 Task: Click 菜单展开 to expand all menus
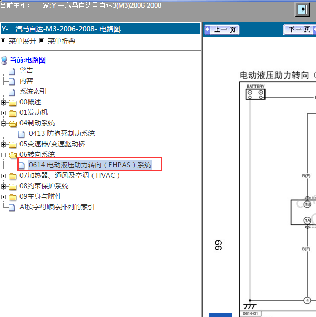pos(23,41)
